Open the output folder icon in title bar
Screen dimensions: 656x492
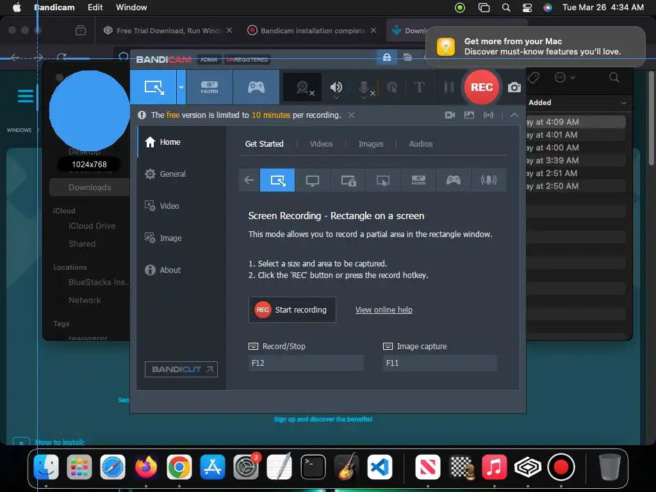(x=407, y=57)
